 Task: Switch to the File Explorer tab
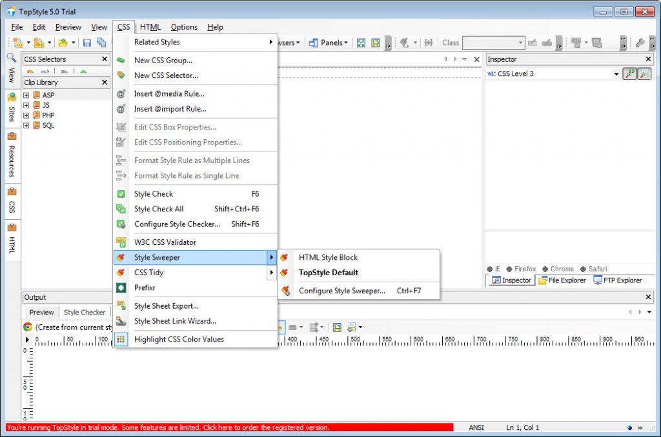point(562,280)
